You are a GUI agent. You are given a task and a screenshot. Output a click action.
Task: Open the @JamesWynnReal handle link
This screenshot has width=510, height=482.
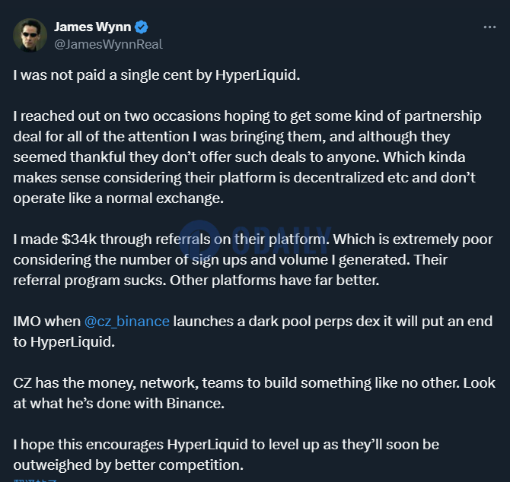108,45
